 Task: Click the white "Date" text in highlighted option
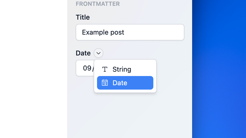(120, 83)
